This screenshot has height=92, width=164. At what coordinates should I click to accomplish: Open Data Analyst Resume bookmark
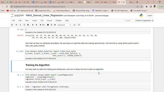pyautogui.click(x=62, y=10)
